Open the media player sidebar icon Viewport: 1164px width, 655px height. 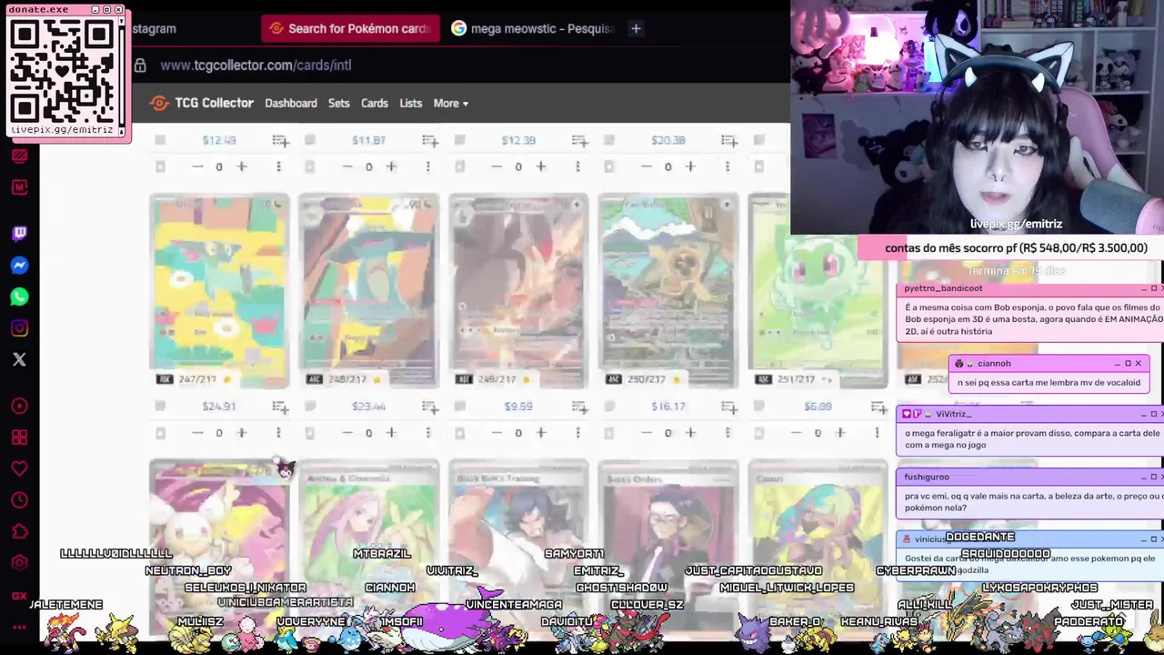pyautogui.click(x=19, y=406)
